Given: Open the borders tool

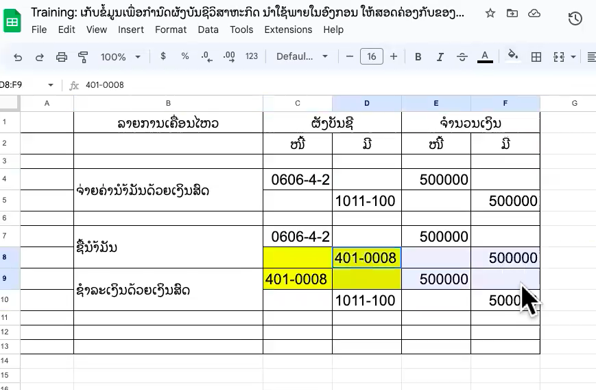Looking at the screenshot, I should click(536, 57).
